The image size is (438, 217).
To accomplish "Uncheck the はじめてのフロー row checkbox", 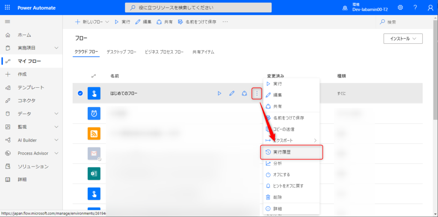I will [x=80, y=93].
